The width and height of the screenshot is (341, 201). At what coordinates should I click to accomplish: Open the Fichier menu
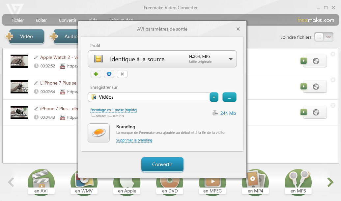[x=18, y=20]
